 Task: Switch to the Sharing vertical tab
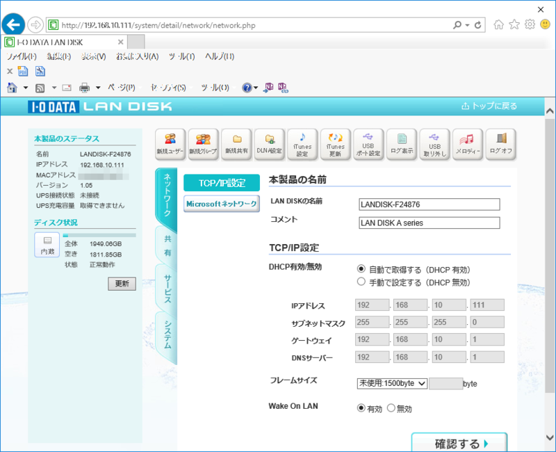pos(167,245)
